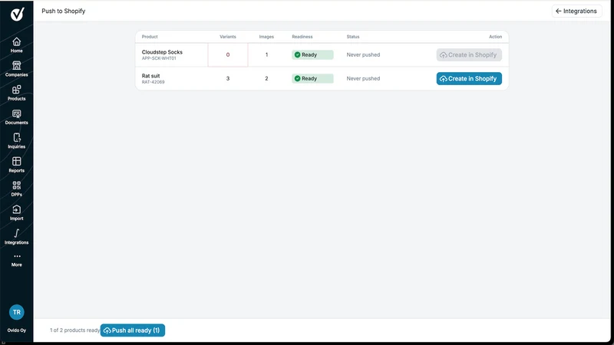
Task: Click the Product column header
Action: pyautogui.click(x=150, y=37)
